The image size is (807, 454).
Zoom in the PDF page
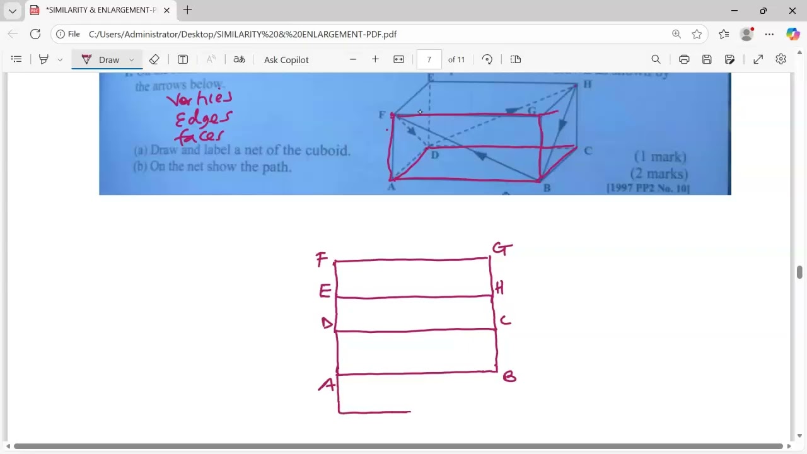point(375,59)
